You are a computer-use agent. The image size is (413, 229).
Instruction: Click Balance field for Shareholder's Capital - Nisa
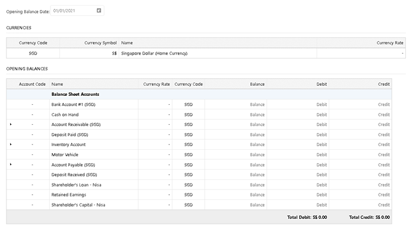click(x=236, y=205)
